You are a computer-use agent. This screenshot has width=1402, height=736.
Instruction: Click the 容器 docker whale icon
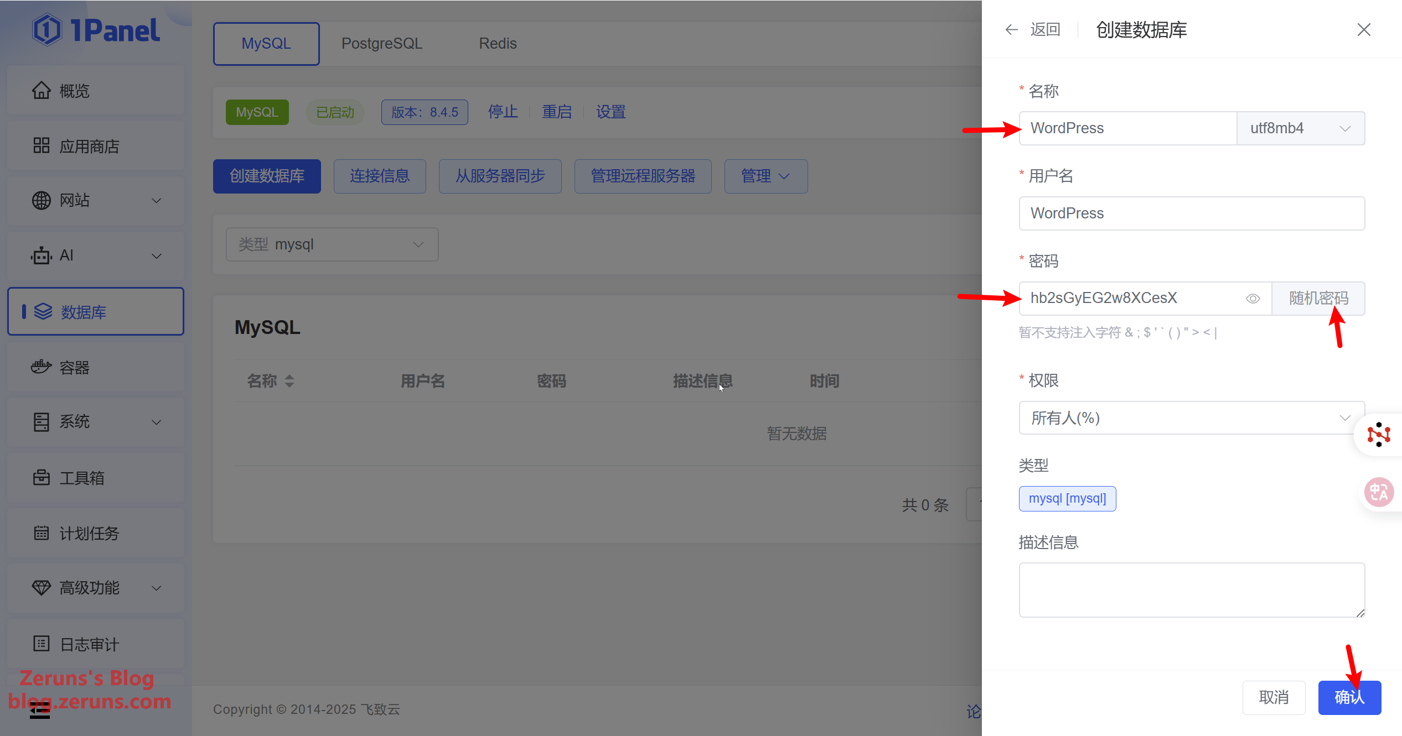tap(41, 367)
